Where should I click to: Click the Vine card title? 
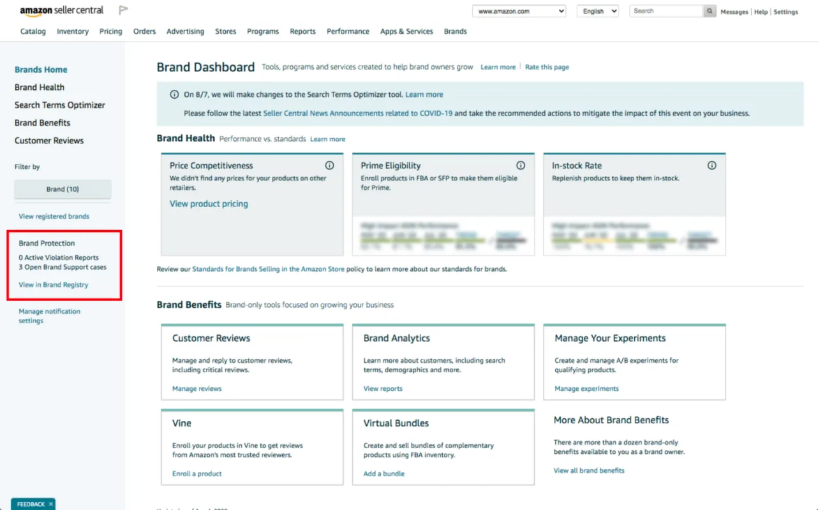pyautogui.click(x=182, y=423)
